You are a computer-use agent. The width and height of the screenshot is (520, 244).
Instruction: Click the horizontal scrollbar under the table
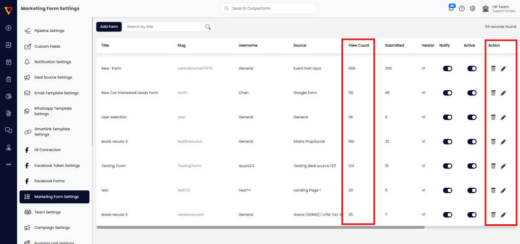[x=260, y=227]
